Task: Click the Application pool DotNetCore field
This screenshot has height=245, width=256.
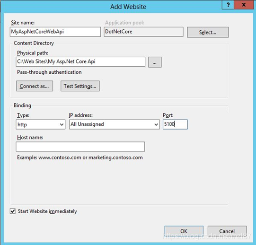Action: 143,32
